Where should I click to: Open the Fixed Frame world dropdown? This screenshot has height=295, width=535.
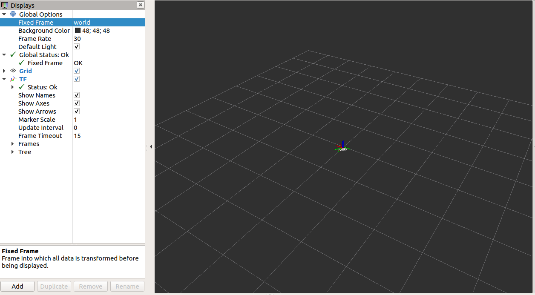(x=109, y=22)
